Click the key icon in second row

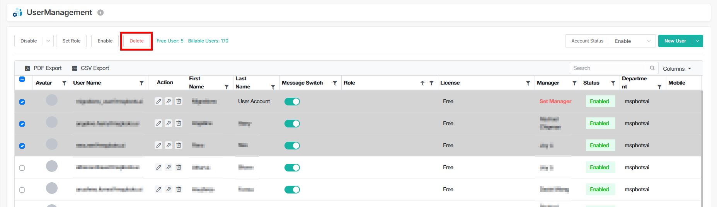[169, 123]
